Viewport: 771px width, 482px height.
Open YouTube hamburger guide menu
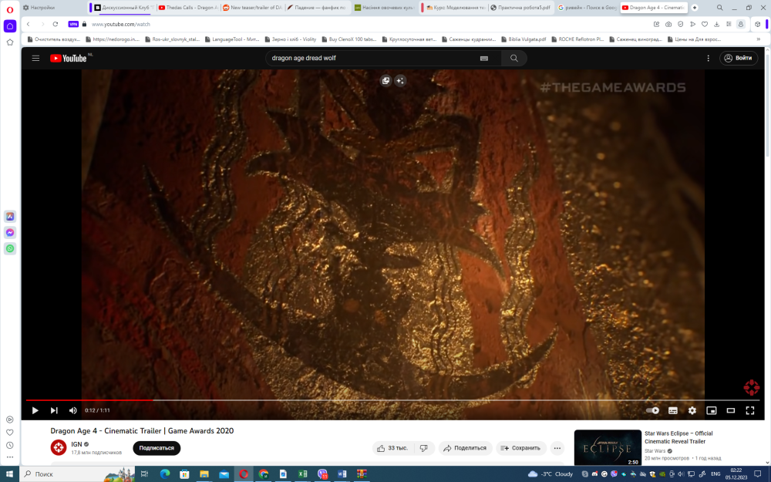tap(35, 58)
